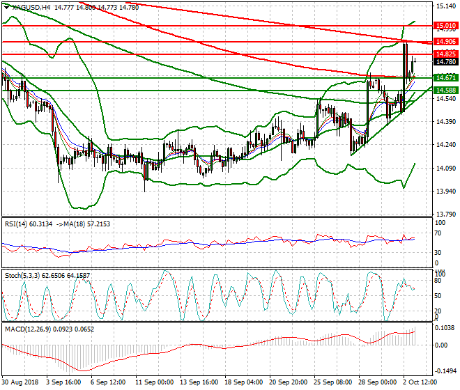Click the 15.140 price scale value

tap(446, 6)
